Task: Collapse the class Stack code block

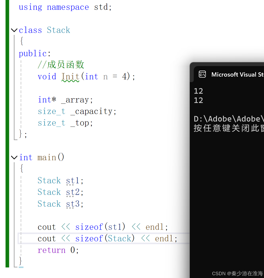Action: [14, 30]
